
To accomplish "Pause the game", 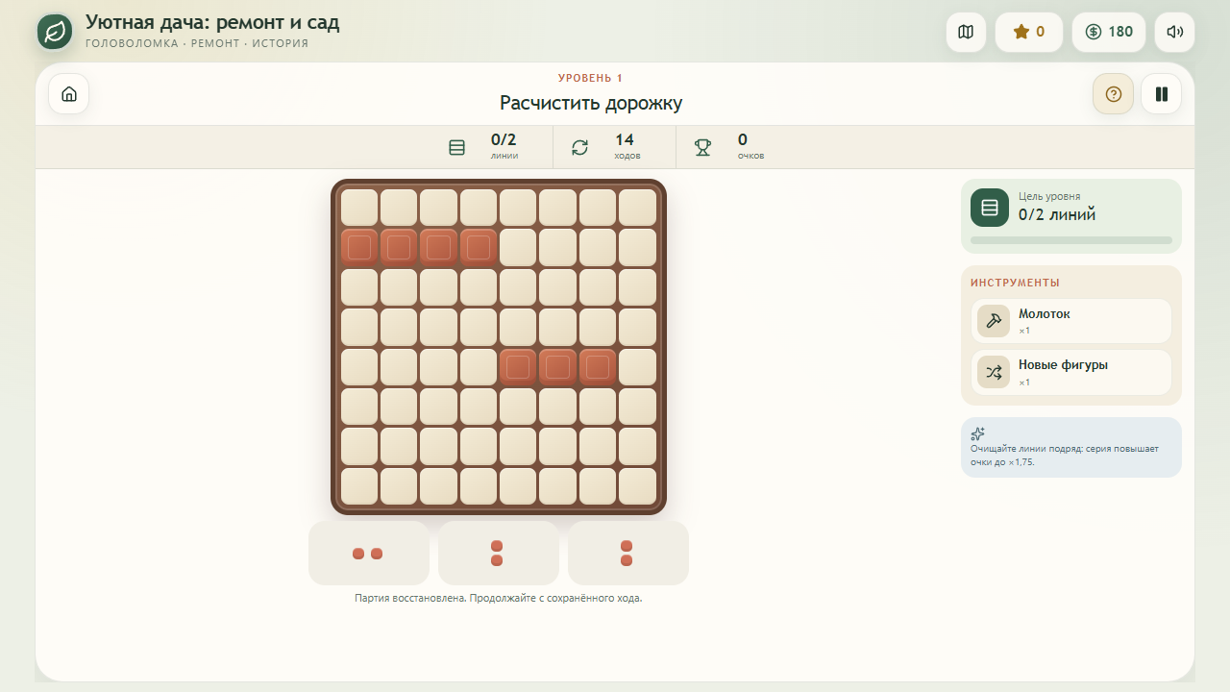I will click(x=1162, y=94).
